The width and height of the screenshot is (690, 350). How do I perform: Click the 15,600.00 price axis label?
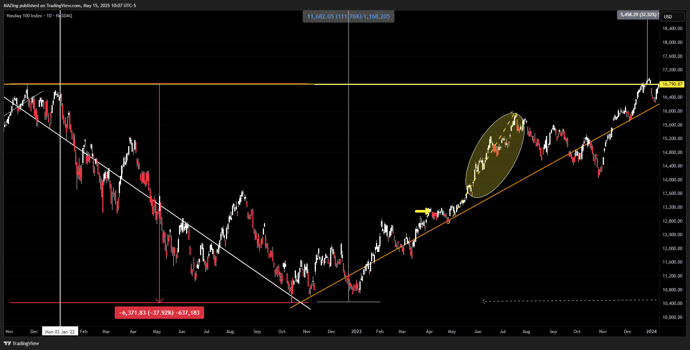point(672,125)
